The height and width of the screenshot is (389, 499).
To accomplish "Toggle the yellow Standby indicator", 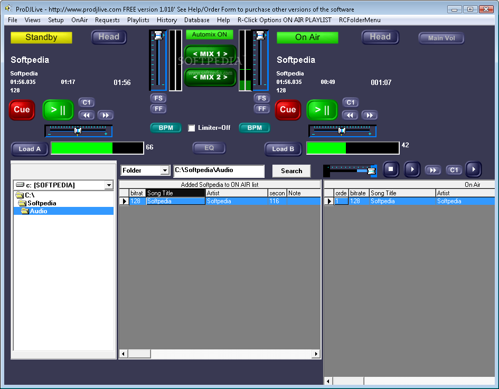I will pos(41,37).
